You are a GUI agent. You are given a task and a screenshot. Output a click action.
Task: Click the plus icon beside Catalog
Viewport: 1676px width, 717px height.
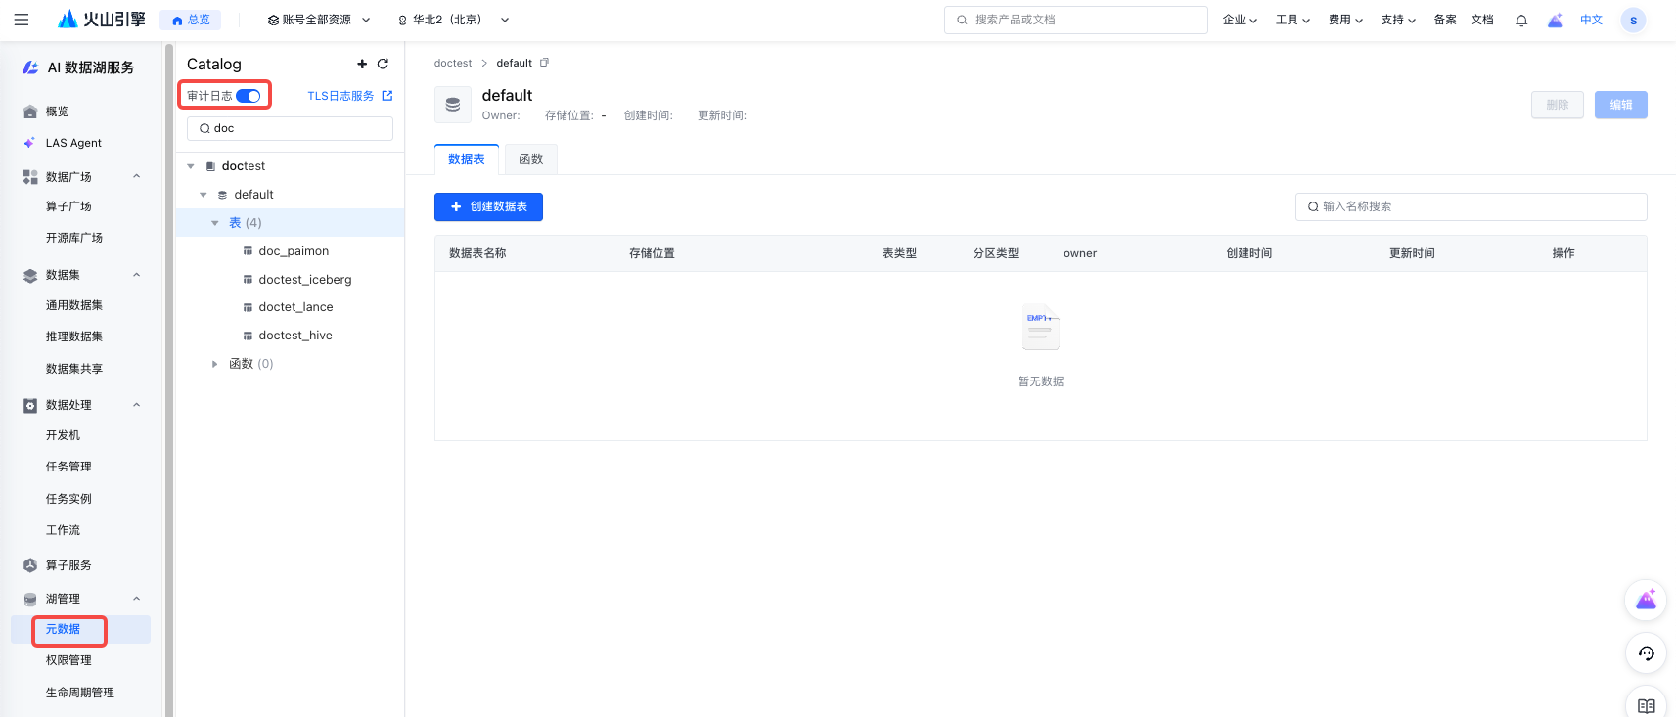pyautogui.click(x=362, y=65)
